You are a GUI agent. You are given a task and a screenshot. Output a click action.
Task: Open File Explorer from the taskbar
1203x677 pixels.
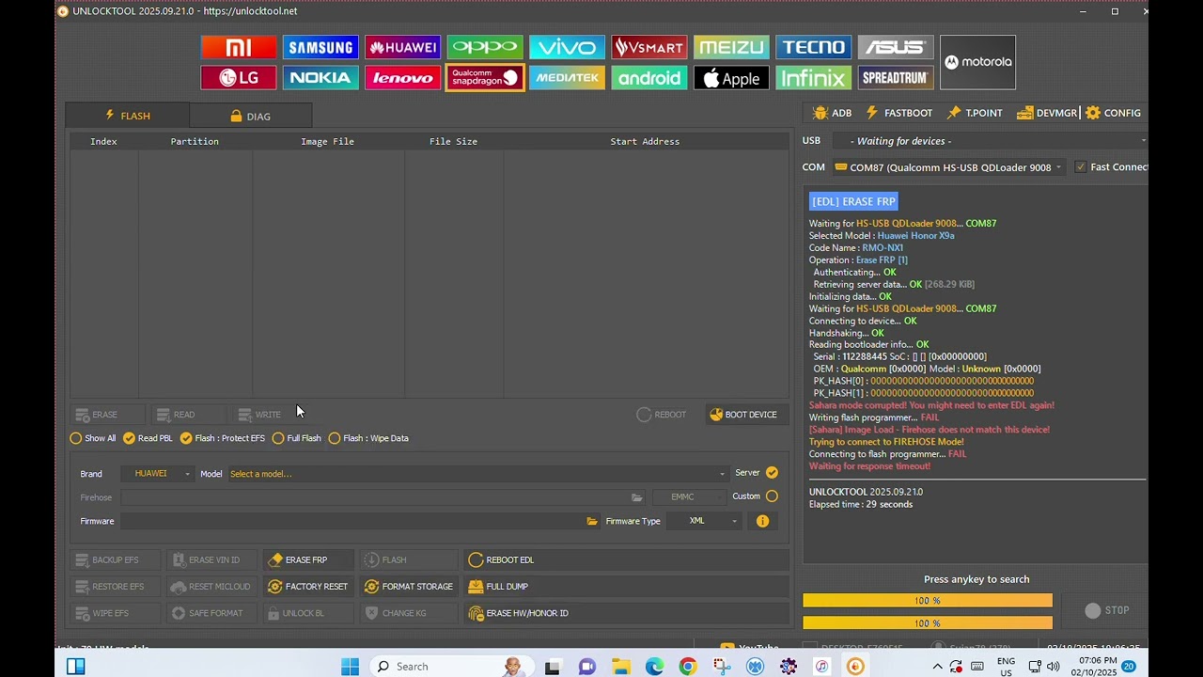tap(620, 667)
